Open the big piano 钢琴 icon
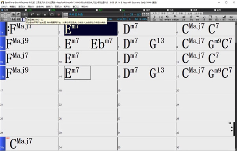Image resolution: width=237 pixels, height=151 pixels. (x=197, y=18)
